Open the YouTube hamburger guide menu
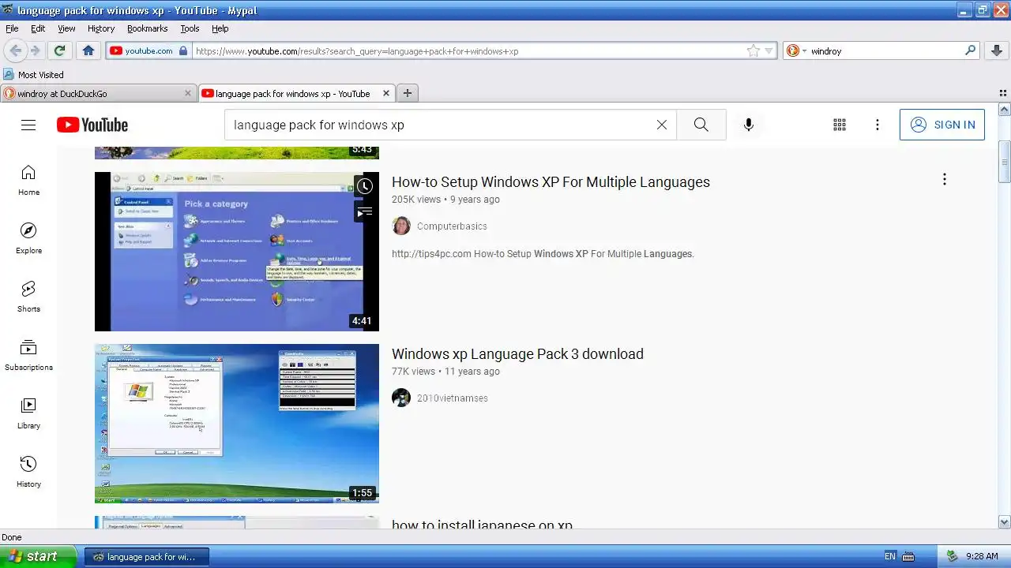 (x=28, y=125)
